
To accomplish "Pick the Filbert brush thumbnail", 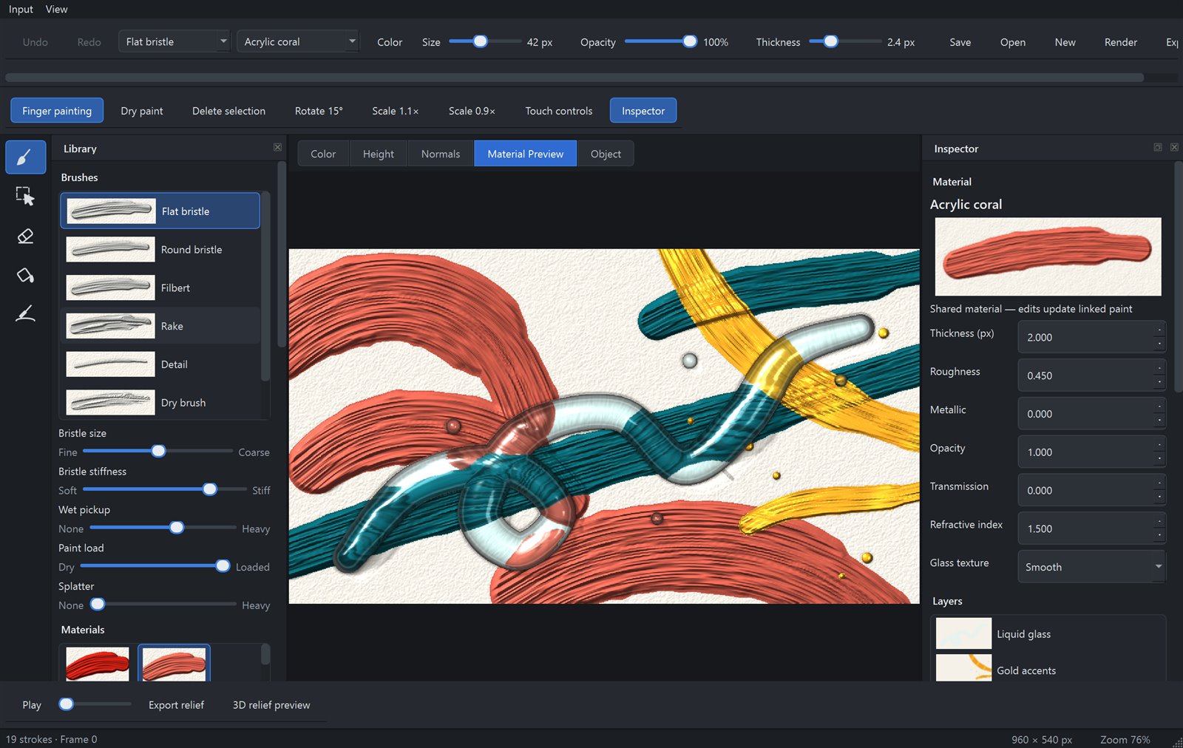I will pyautogui.click(x=110, y=288).
